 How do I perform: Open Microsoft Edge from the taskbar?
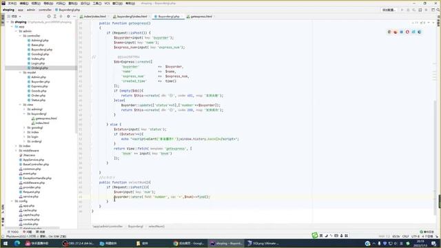(x=17, y=243)
